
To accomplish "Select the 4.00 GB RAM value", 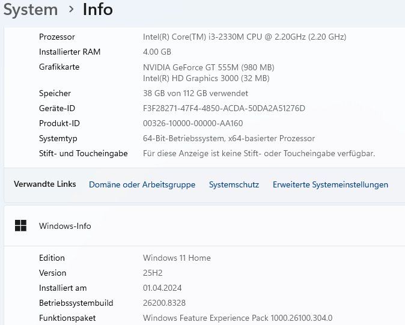I will 157,52.
